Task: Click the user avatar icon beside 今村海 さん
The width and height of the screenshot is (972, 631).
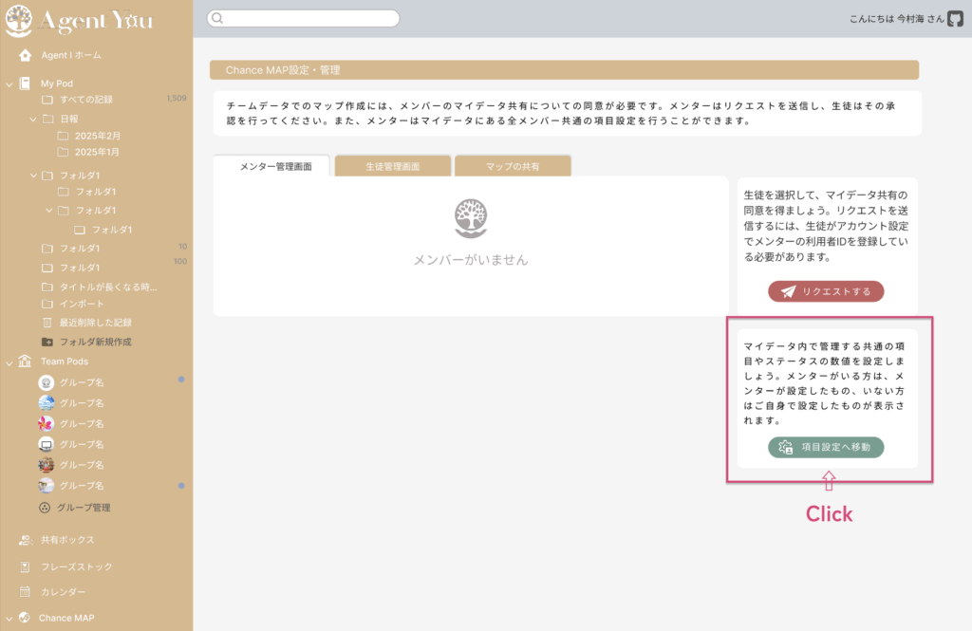Action: coord(955,18)
